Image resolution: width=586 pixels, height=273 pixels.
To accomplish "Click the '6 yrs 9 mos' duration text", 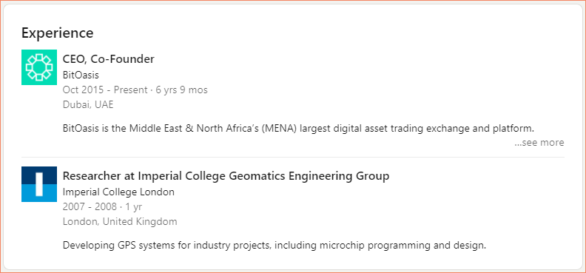I will pyautogui.click(x=181, y=90).
